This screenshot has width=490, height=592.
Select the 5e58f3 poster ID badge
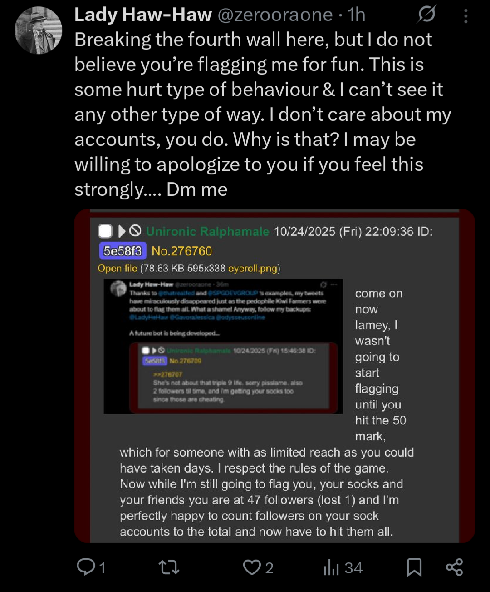pyautogui.click(x=122, y=251)
